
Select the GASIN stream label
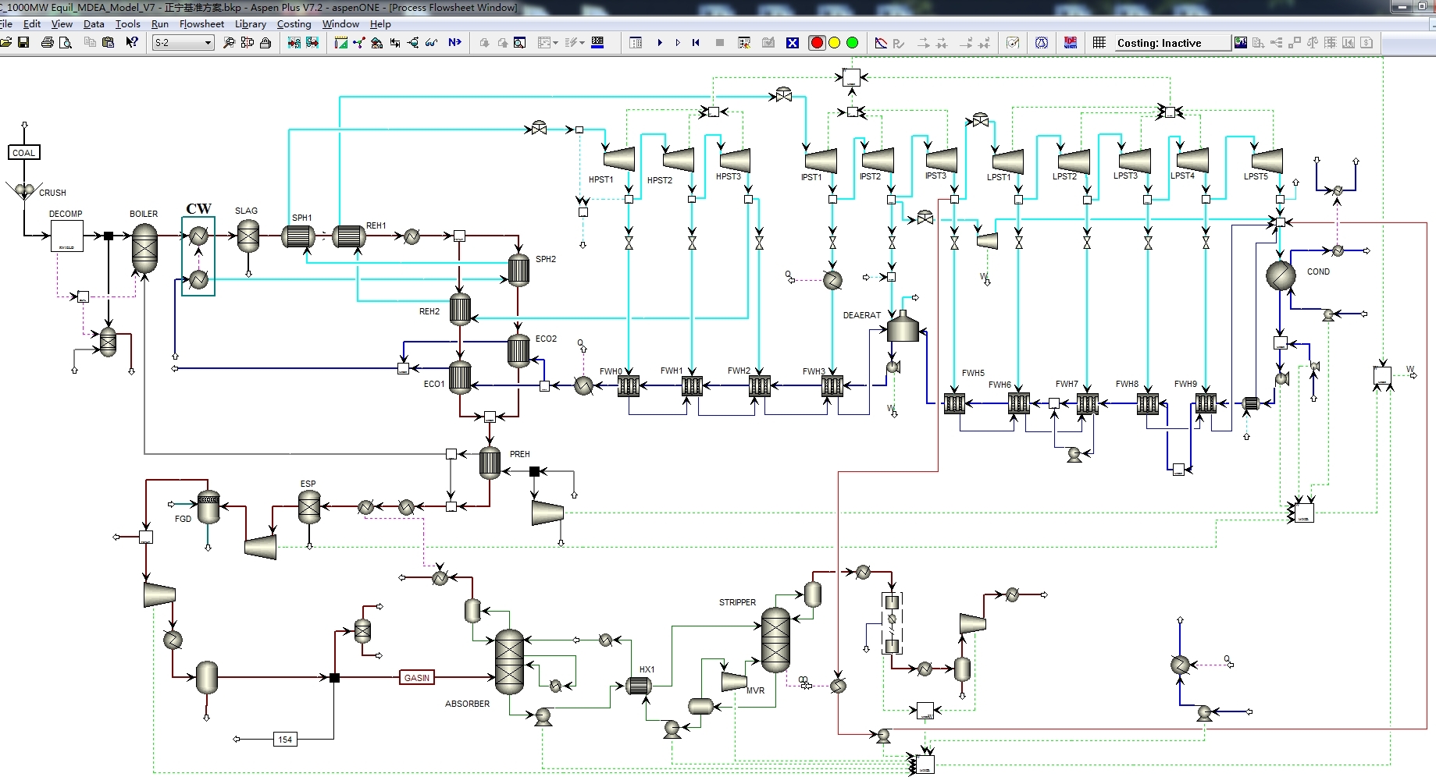tap(416, 677)
